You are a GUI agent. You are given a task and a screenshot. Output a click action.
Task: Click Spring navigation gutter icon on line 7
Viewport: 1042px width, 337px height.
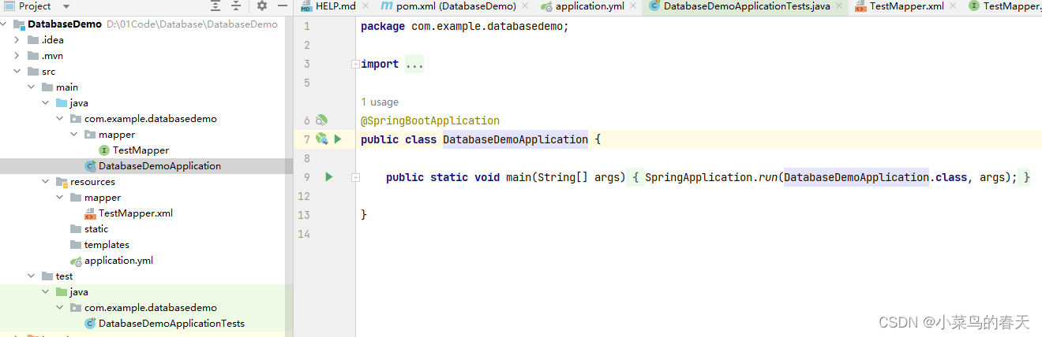pyautogui.click(x=321, y=139)
